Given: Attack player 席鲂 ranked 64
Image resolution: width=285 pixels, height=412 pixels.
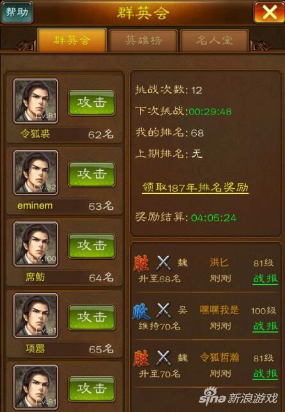Looking at the screenshot, I should (x=91, y=246).
